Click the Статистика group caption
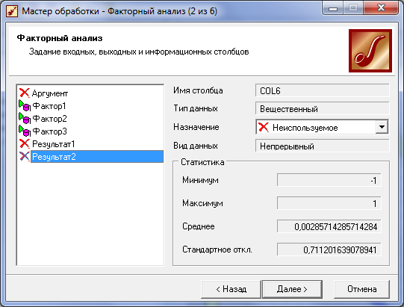 [202, 162]
